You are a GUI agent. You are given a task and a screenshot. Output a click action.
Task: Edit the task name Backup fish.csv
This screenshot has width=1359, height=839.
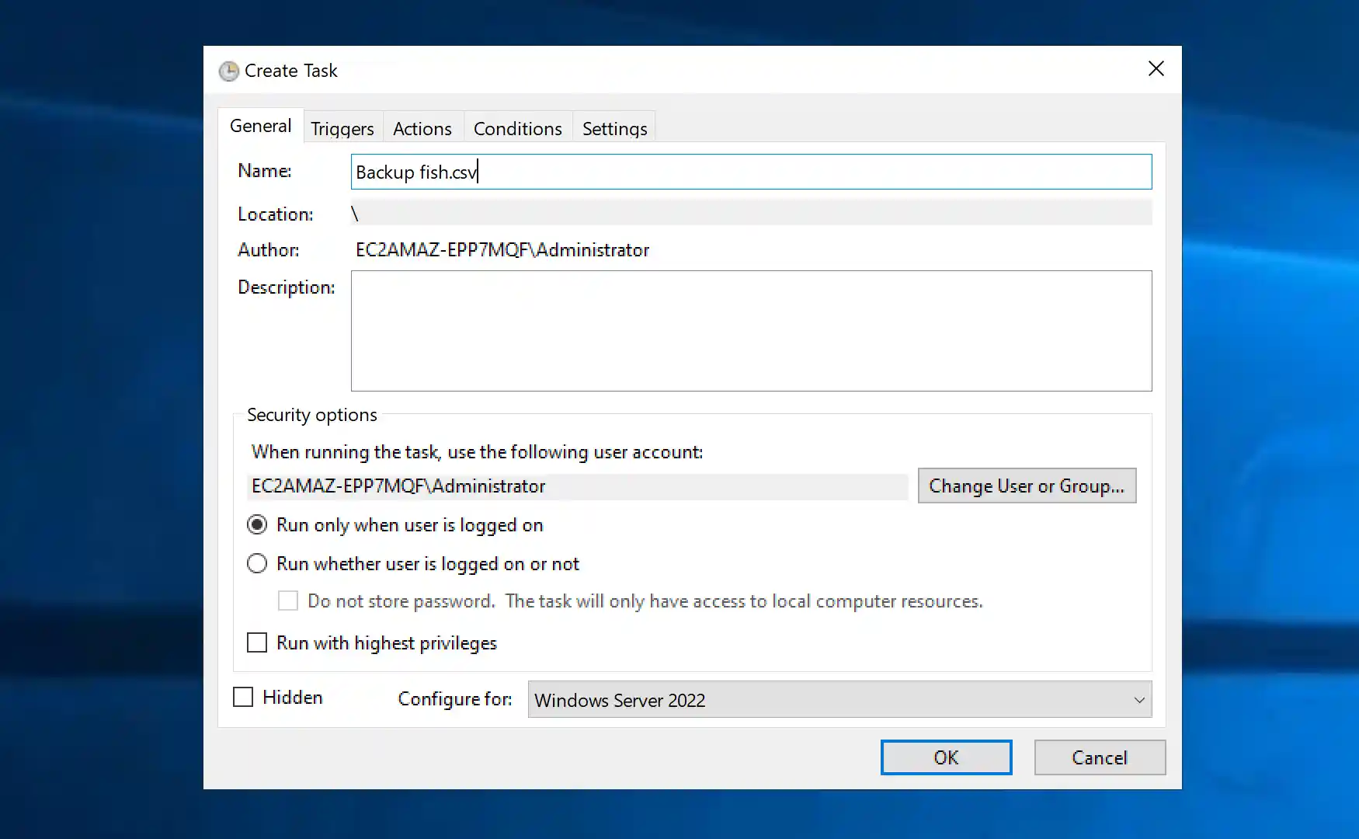750,171
